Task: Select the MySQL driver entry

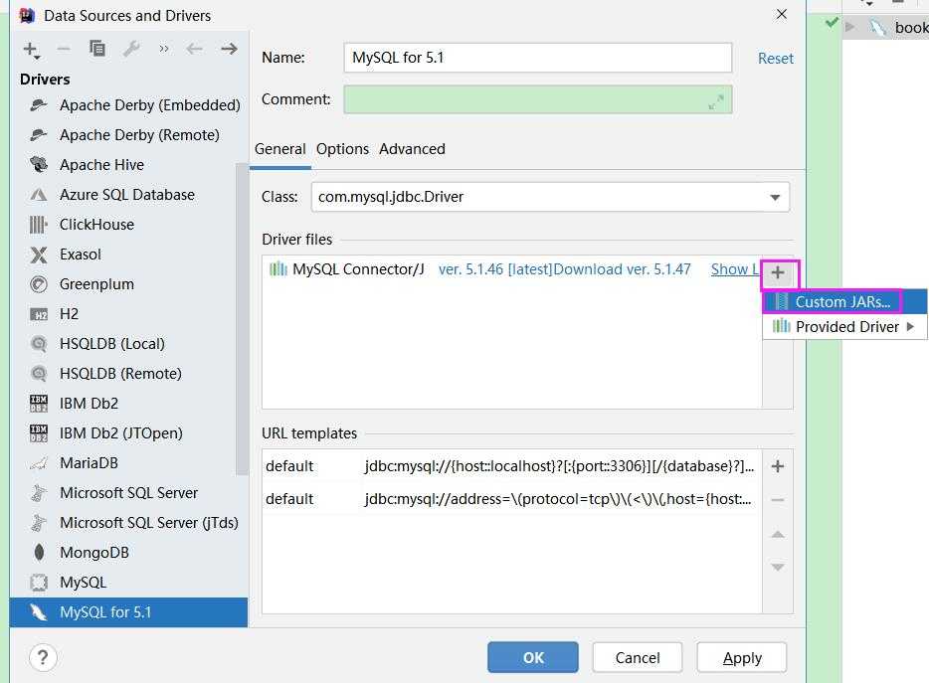Action: point(128,583)
